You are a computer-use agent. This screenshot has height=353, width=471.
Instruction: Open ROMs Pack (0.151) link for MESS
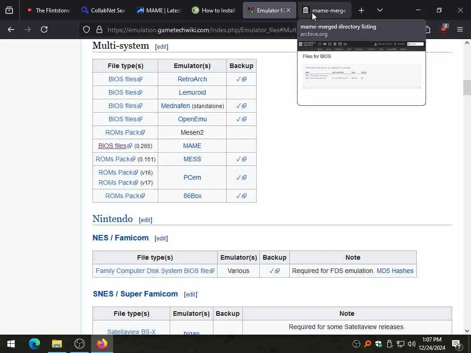point(115,159)
